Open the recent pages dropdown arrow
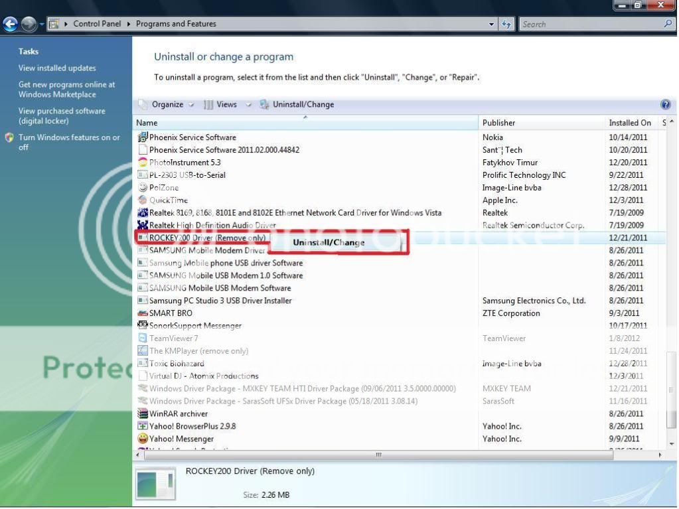This screenshot has height=509, width=679. coord(42,25)
